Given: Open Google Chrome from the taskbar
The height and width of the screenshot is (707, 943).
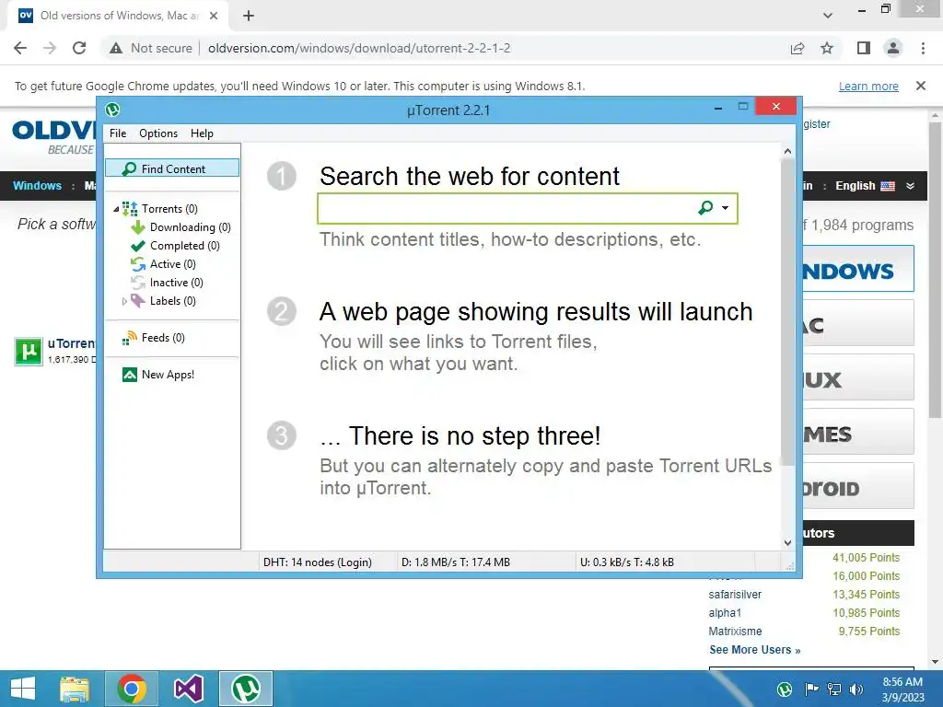Looking at the screenshot, I should (x=132, y=689).
